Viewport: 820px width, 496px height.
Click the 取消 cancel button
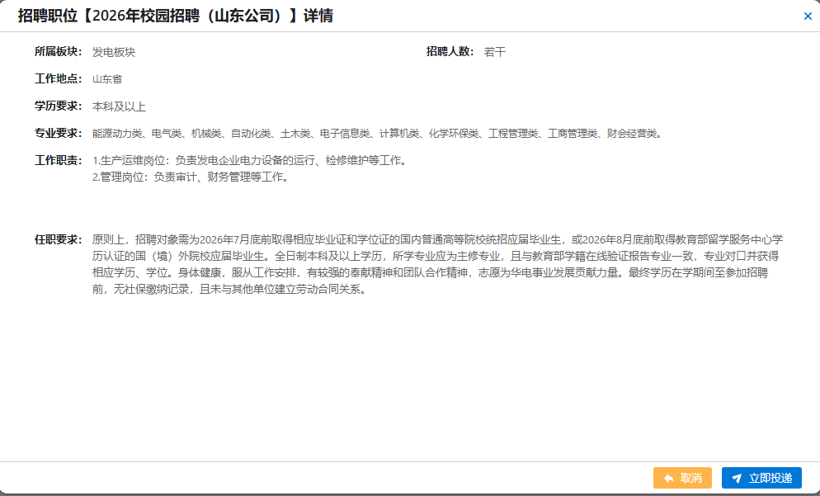point(682,478)
